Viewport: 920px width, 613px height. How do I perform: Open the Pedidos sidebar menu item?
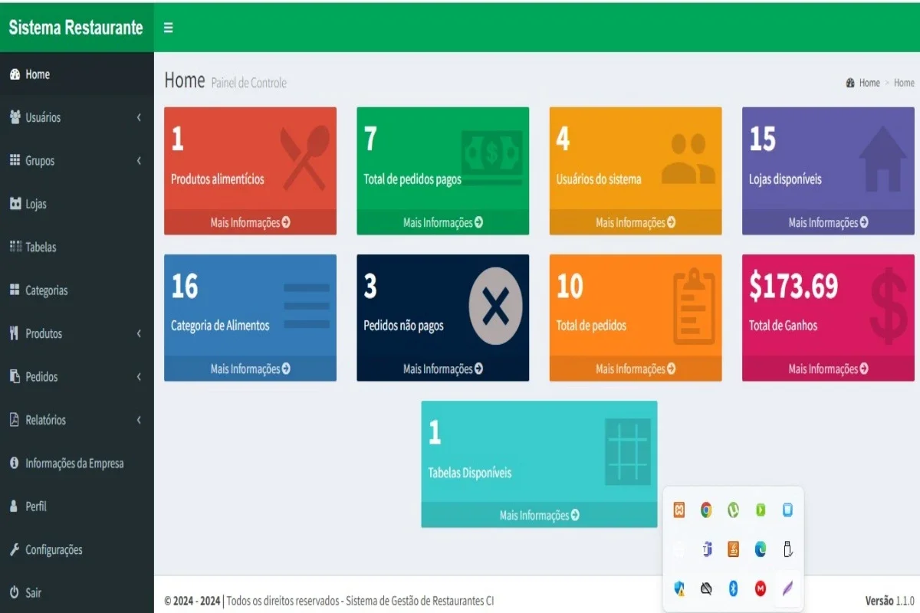pyautogui.click(x=77, y=376)
